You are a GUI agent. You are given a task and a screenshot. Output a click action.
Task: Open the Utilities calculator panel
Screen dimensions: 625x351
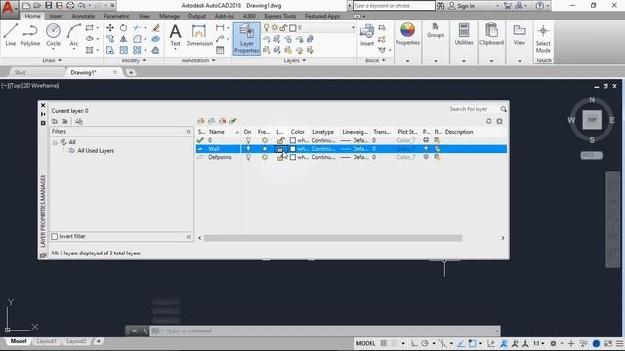(464, 34)
